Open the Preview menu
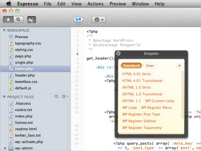The image size is (201, 151). [x=118, y=4]
